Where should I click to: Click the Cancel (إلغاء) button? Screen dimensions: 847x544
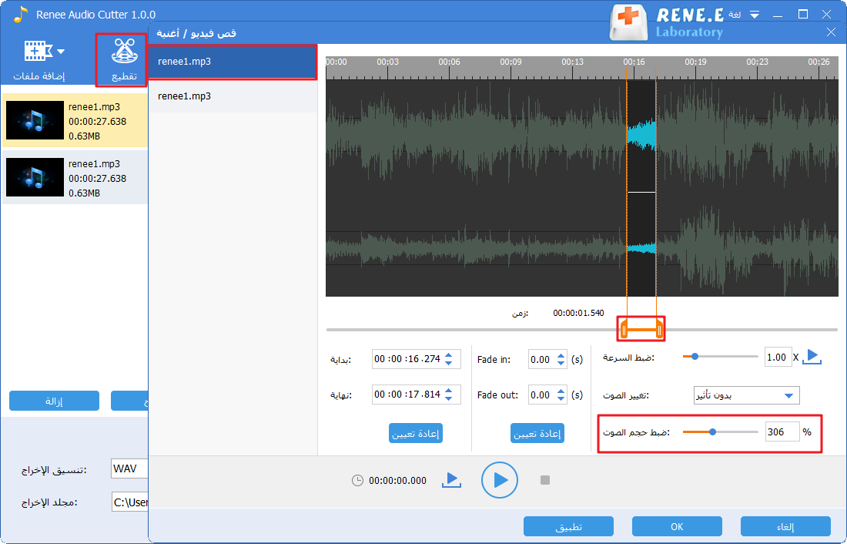click(785, 526)
